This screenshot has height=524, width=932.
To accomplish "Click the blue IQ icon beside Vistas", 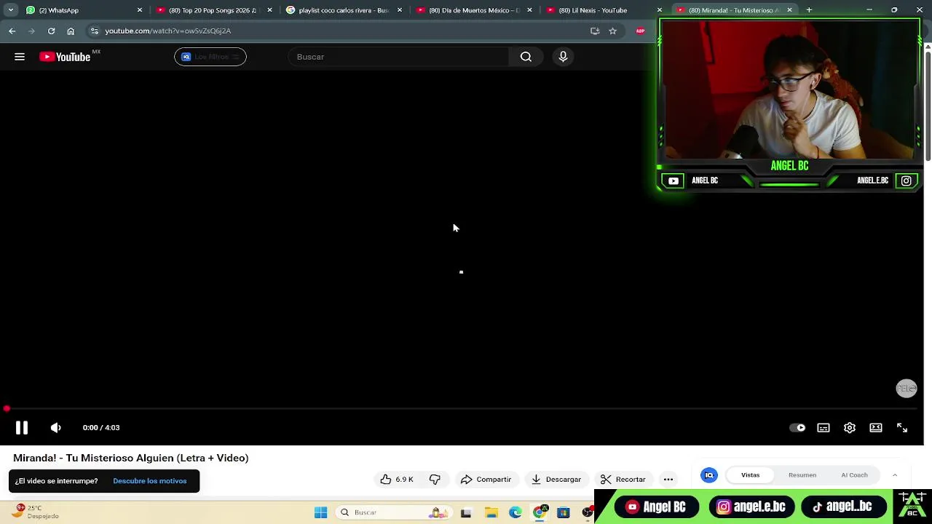I will [708, 475].
